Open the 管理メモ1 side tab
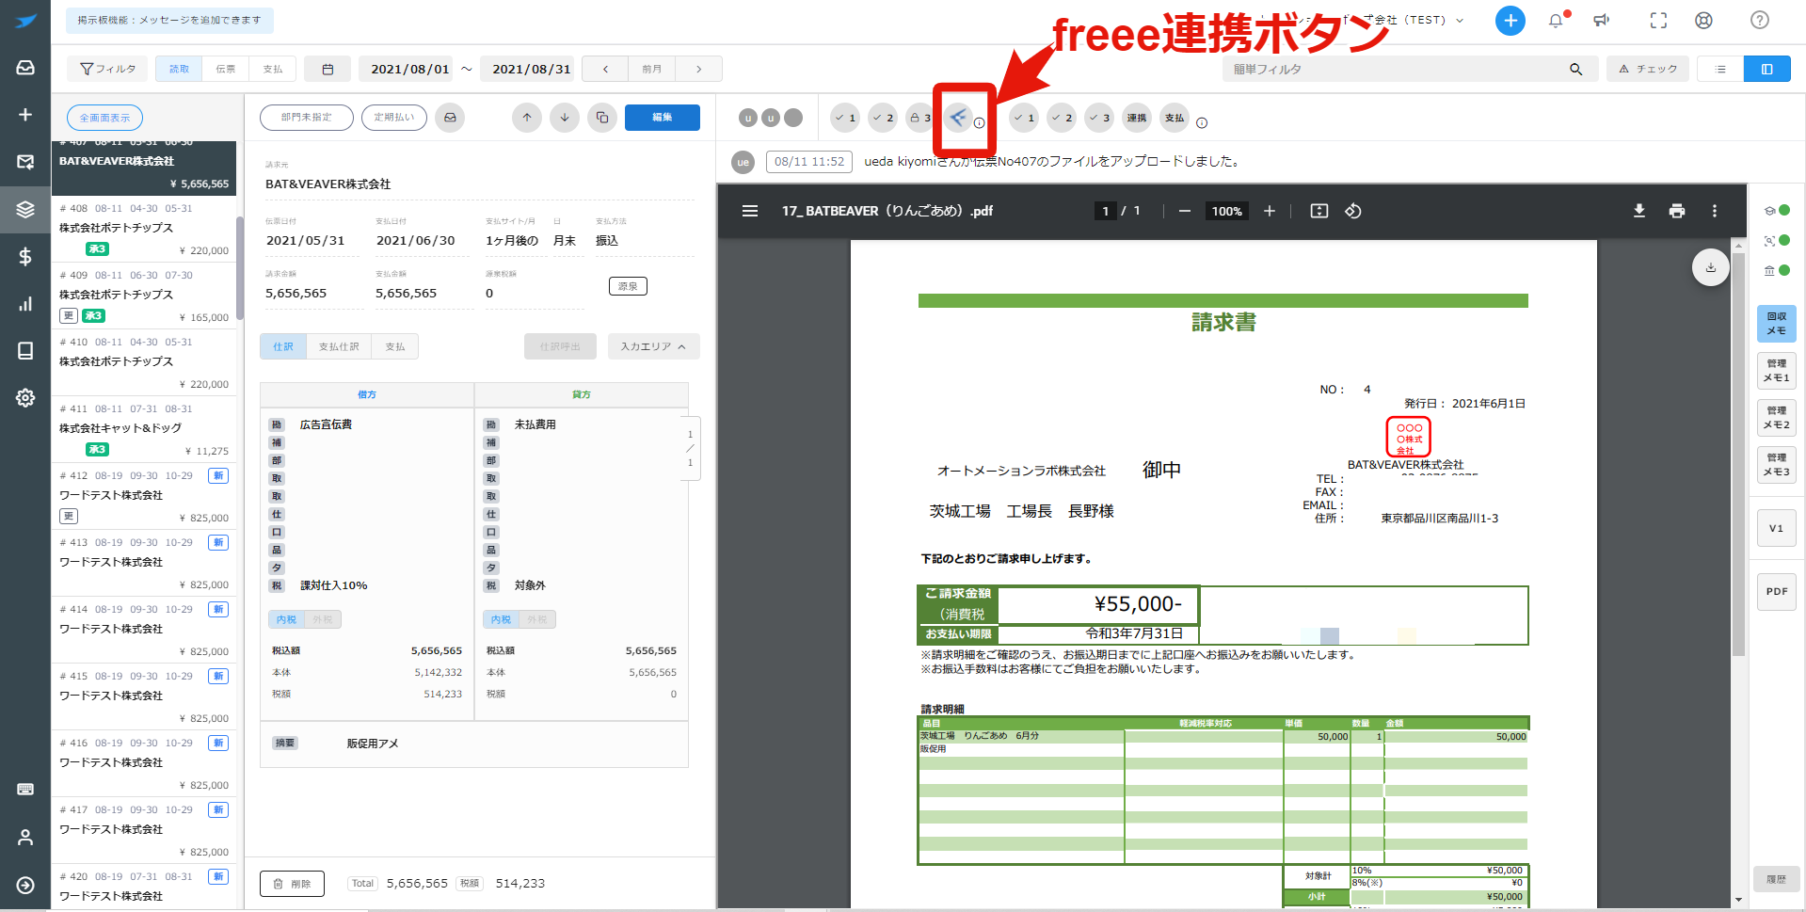This screenshot has width=1806, height=912. [x=1776, y=370]
